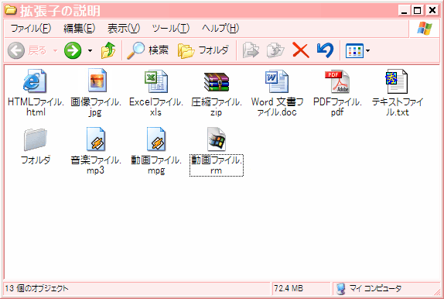This screenshot has height=299, width=444.
Task: Click the 動画ファイル.rm filename label
Action: [217, 166]
